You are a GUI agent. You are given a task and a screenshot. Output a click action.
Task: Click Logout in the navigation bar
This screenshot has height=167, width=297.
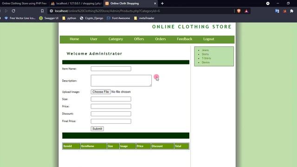tap(209, 39)
